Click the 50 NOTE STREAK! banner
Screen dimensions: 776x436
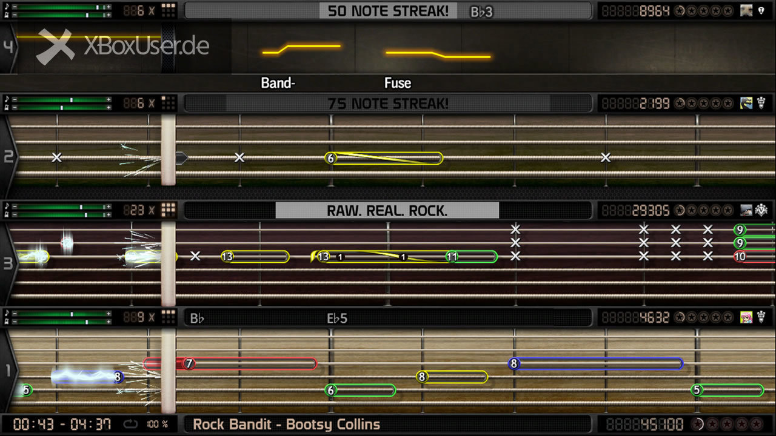click(x=389, y=10)
